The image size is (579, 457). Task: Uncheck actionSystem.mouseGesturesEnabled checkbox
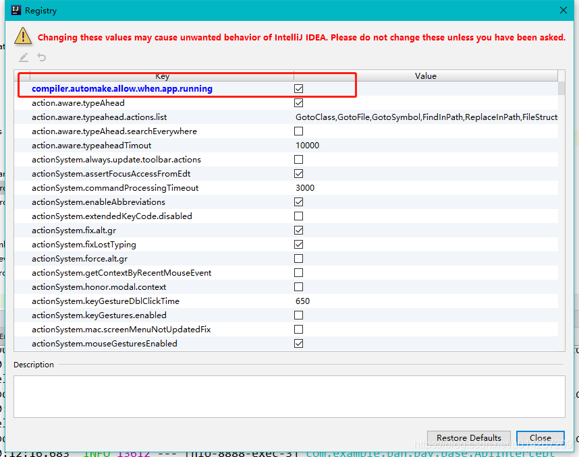(x=298, y=343)
